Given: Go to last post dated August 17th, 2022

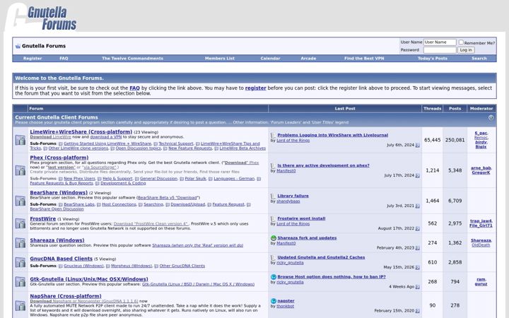Looking at the screenshot, I should pos(418,228).
